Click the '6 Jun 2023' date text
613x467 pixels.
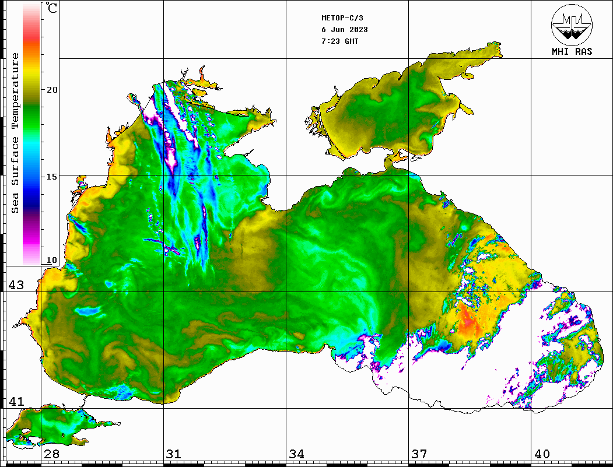click(x=345, y=30)
